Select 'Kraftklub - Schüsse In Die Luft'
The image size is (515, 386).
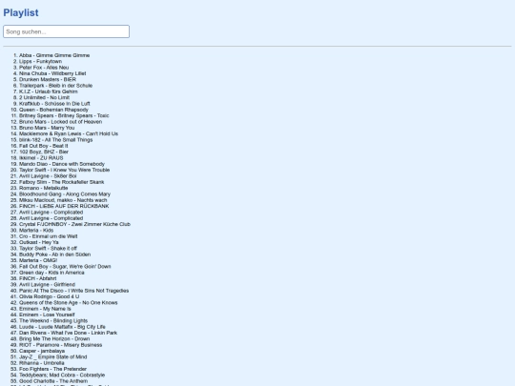coord(54,104)
